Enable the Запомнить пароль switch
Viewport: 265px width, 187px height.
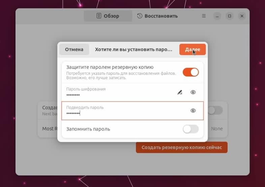coord(190,129)
